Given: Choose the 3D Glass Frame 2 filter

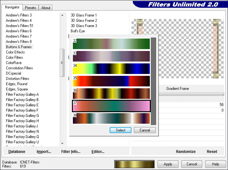Looking at the screenshot, I should (84, 21).
